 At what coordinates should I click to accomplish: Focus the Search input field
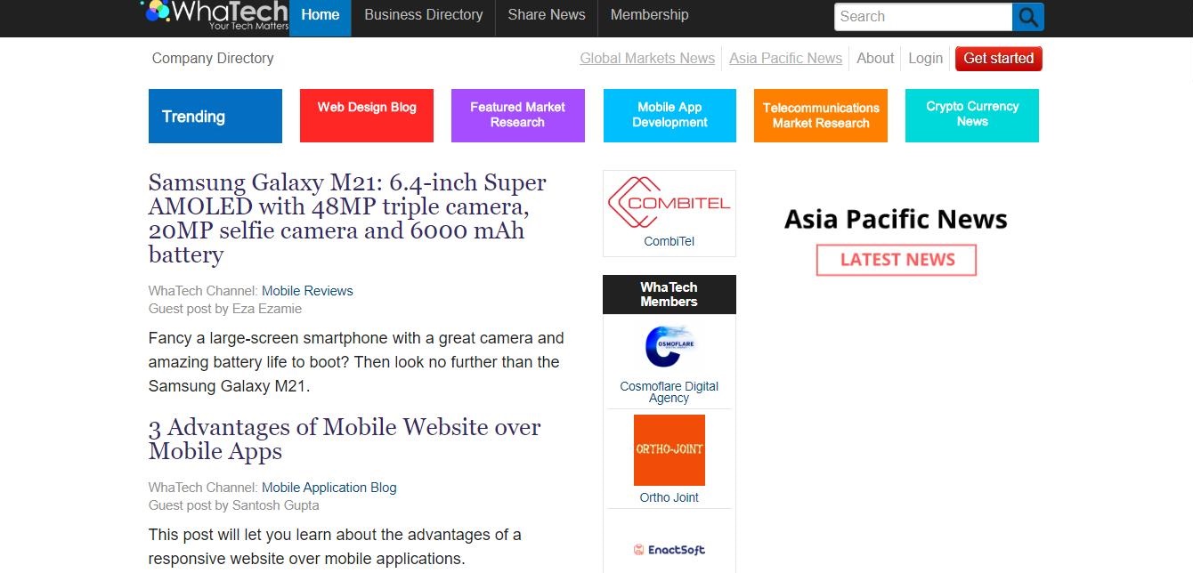click(x=923, y=17)
